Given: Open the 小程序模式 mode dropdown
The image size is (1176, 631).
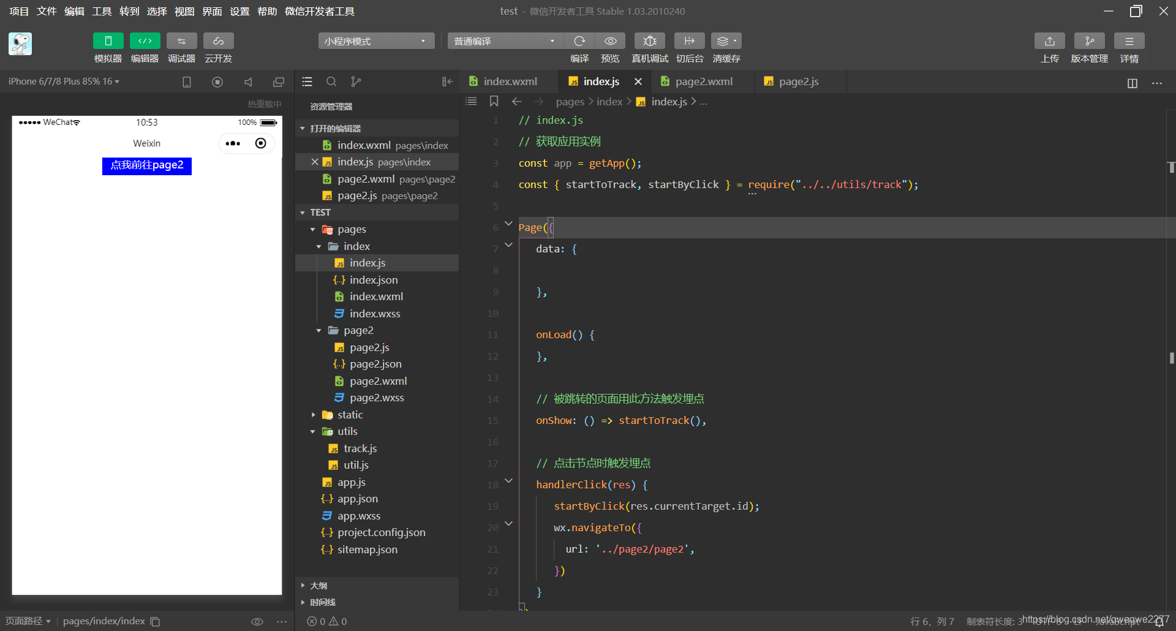Looking at the screenshot, I should click(x=376, y=41).
